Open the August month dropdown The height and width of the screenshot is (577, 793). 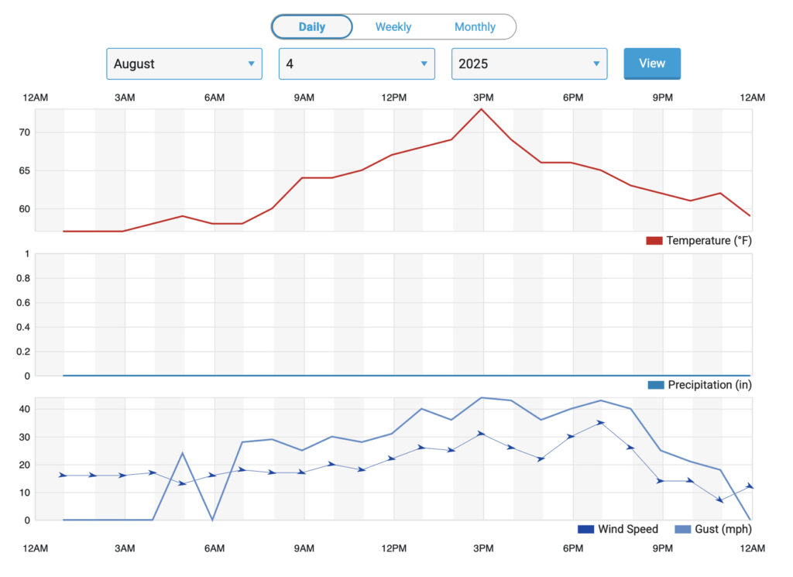[184, 64]
